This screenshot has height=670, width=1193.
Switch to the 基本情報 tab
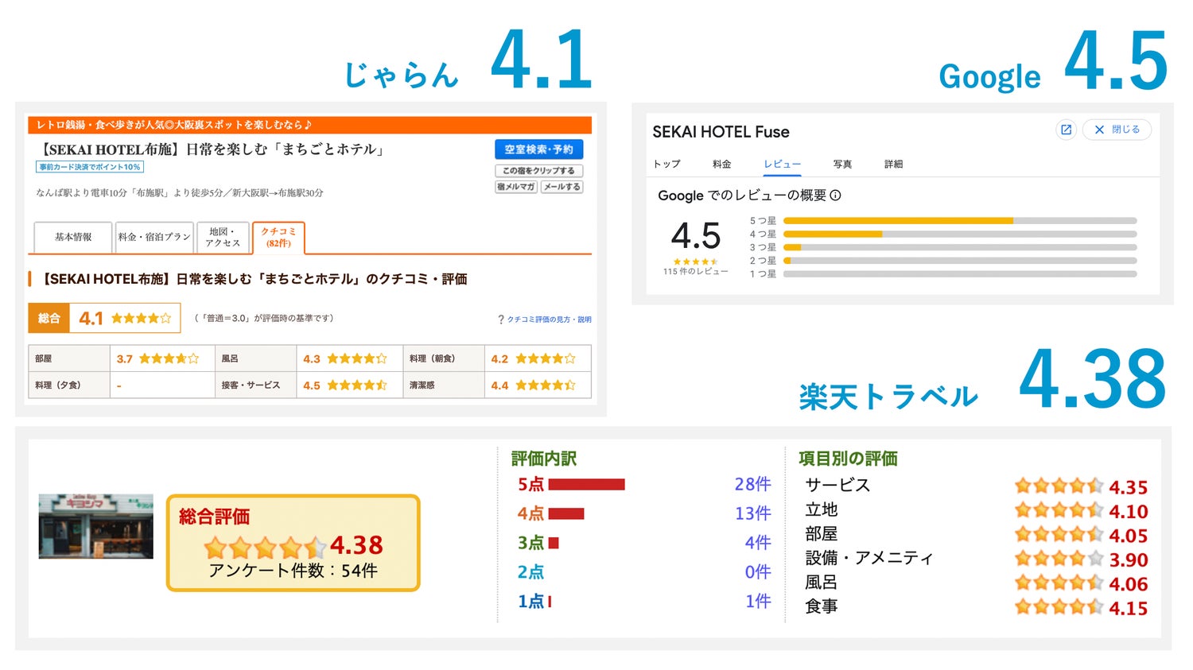coord(73,237)
